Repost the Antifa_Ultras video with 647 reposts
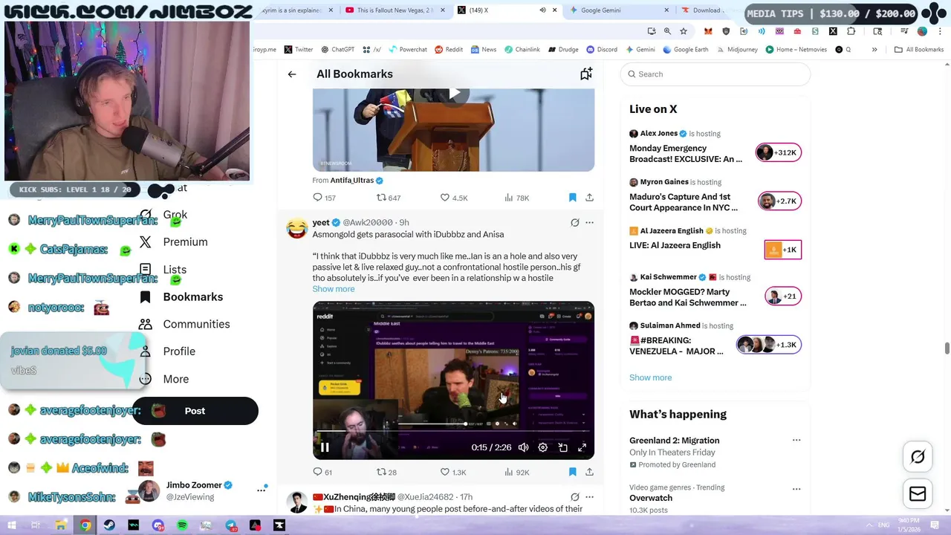The width and height of the screenshot is (951, 535). (389, 198)
